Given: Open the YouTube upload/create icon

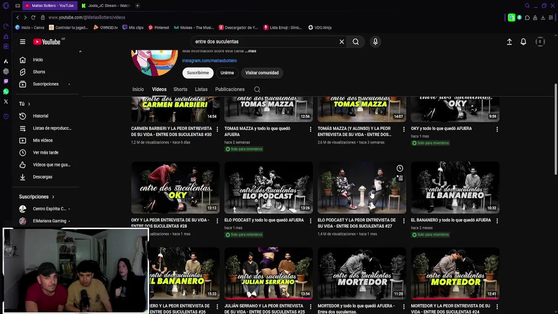Looking at the screenshot, I should coord(509,42).
